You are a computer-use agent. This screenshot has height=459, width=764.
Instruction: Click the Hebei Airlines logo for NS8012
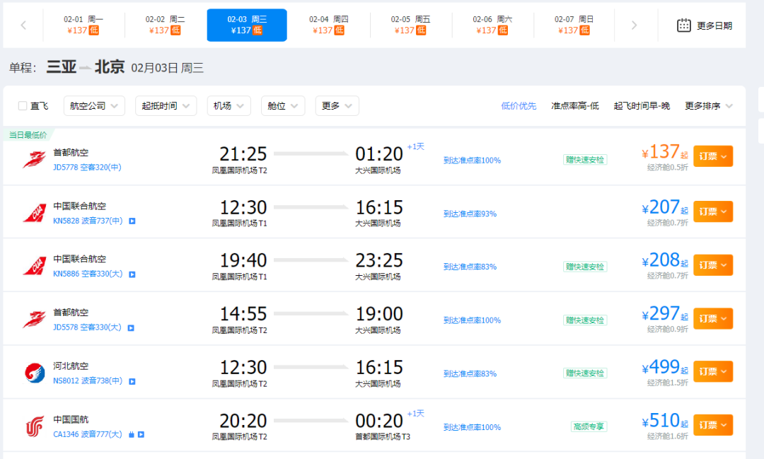[x=32, y=371]
